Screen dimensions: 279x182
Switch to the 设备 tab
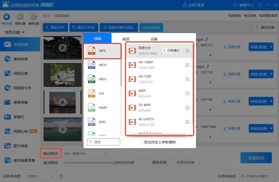[x=154, y=39]
